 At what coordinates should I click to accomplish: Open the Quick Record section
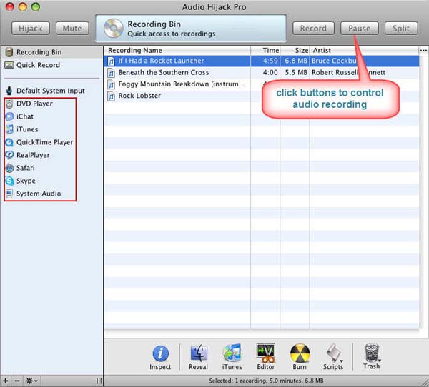pos(38,65)
